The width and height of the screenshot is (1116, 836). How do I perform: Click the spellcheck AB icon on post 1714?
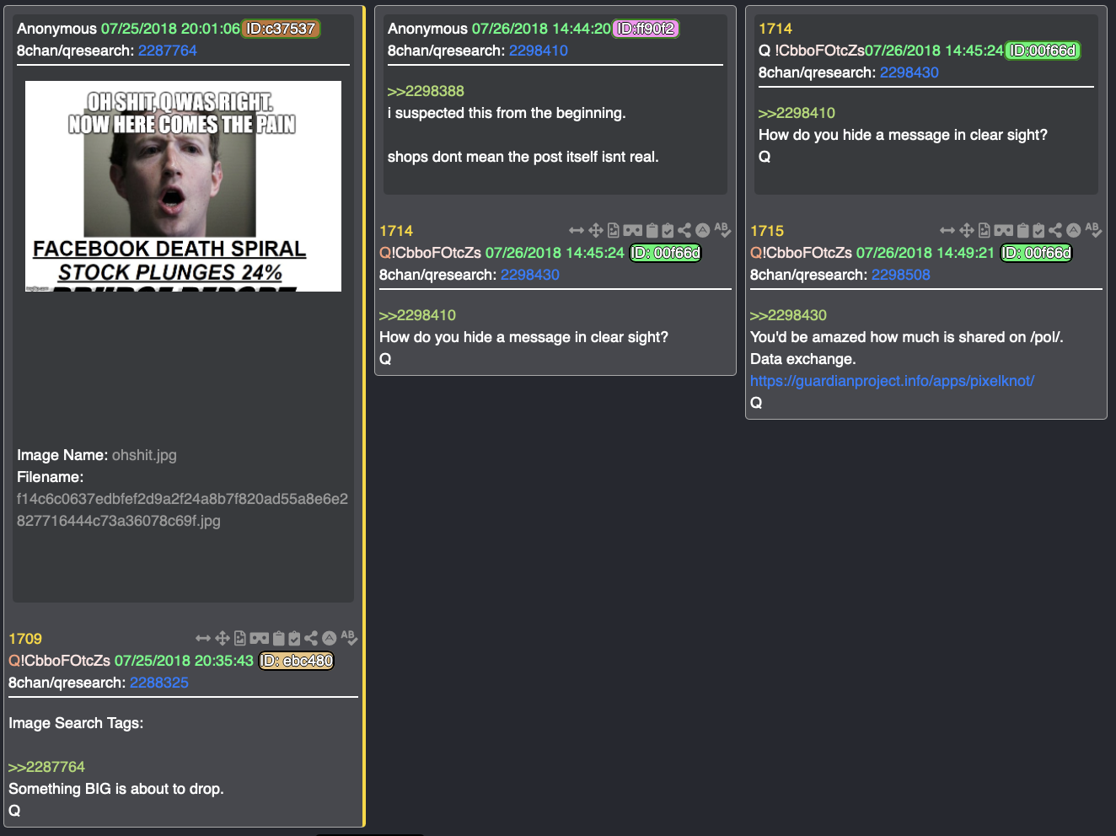722,230
